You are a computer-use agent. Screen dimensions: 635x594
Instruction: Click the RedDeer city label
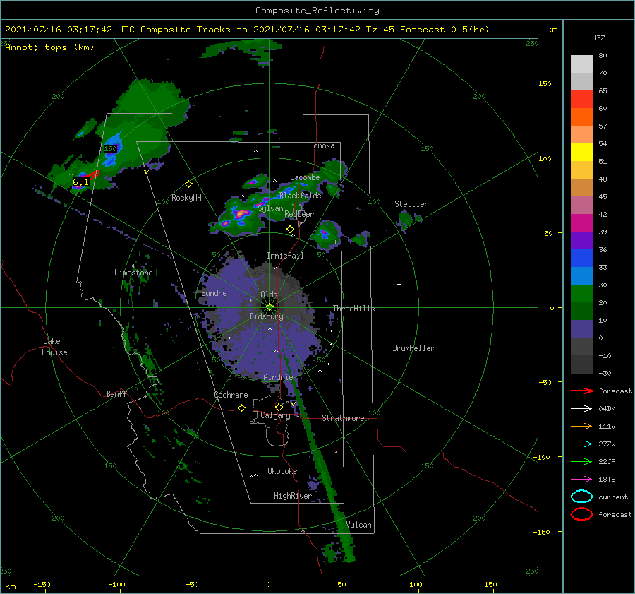299,214
